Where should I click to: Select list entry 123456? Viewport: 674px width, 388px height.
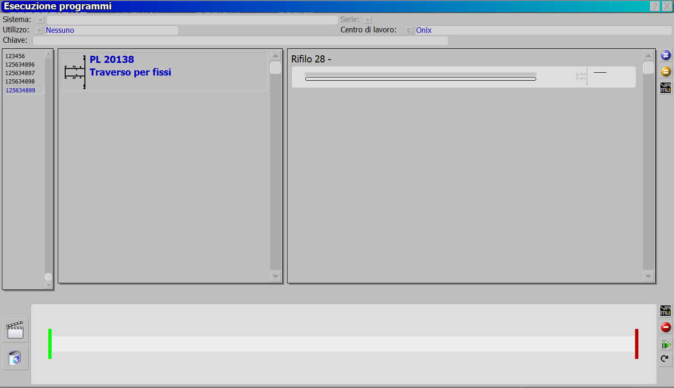(x=15, y=56)
